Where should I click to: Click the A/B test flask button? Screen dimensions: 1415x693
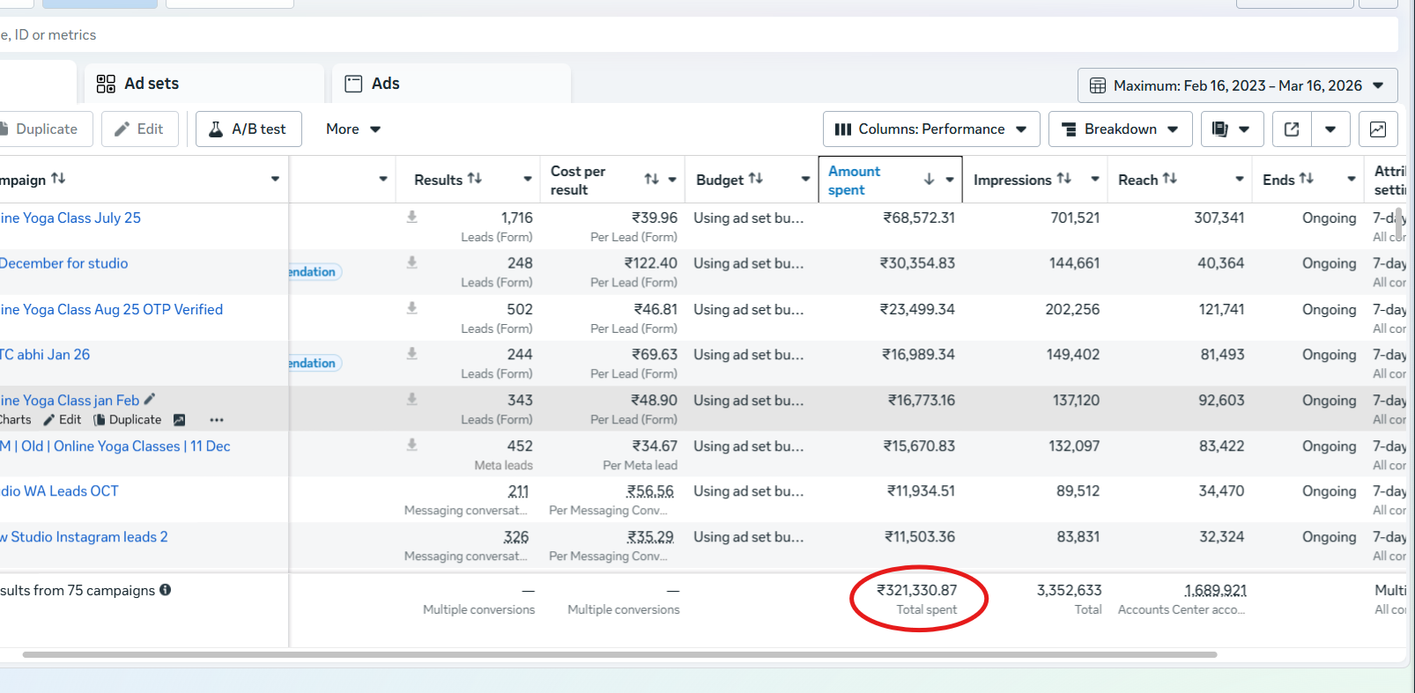[248, 129]
